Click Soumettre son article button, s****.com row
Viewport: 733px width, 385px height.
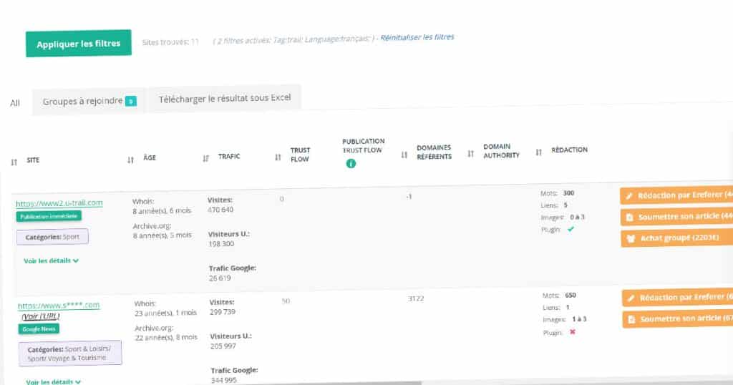[678, 319]
